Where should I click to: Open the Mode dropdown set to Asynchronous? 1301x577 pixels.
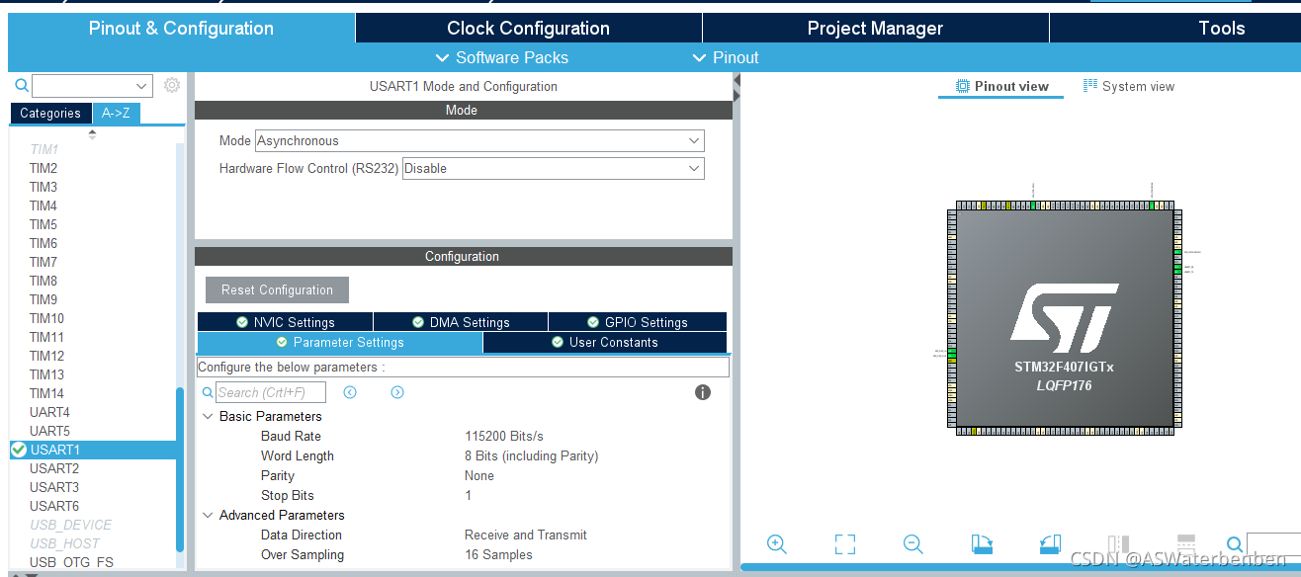click(479, 141)
